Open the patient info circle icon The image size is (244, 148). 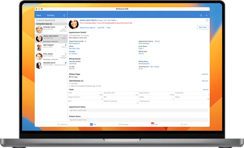[207, 20]
